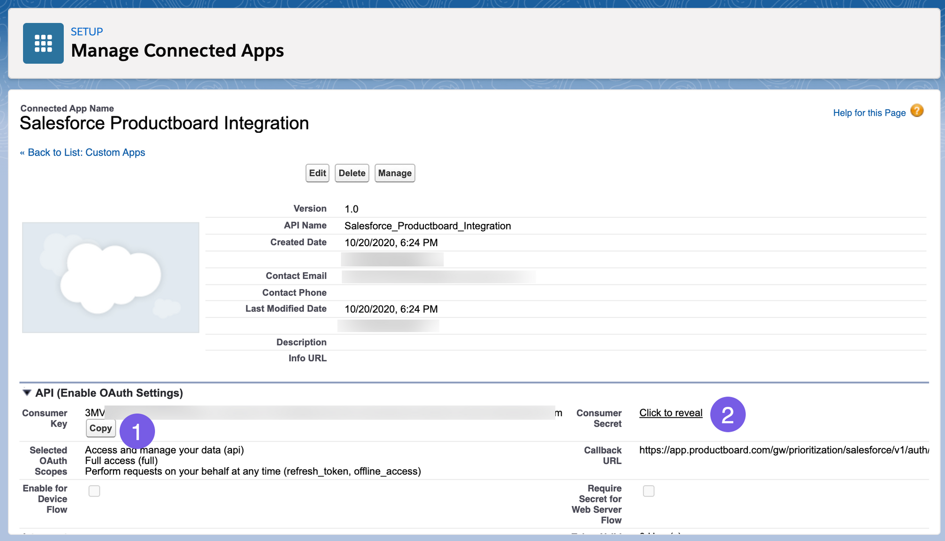Click the Delete button

click(352, 173)
